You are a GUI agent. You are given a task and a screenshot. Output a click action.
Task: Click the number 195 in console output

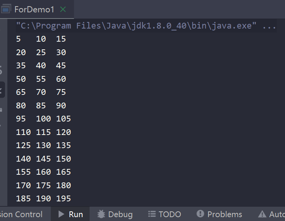[63, 199]
